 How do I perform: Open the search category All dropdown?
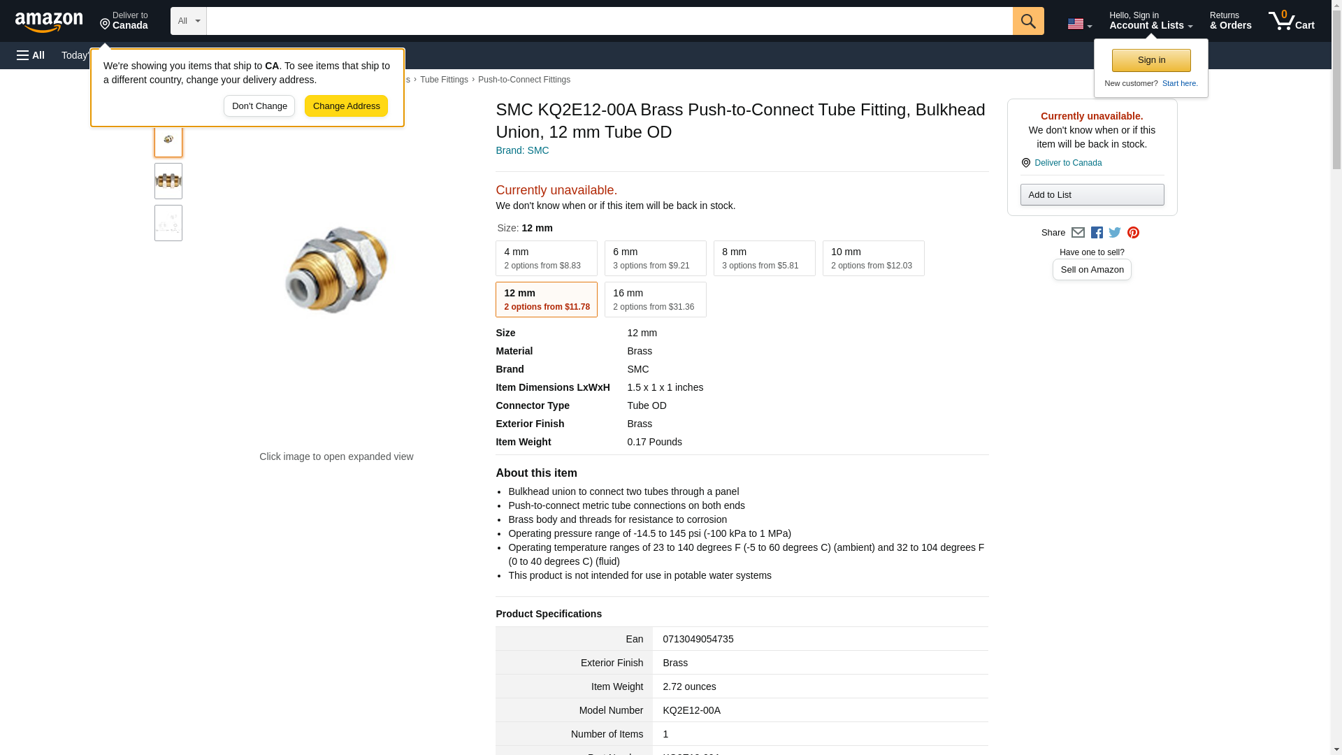(x=188, y=21)
